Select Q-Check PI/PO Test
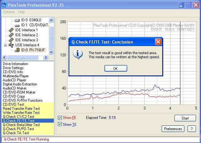The image size is (201, 143). [x=28, y=129]
